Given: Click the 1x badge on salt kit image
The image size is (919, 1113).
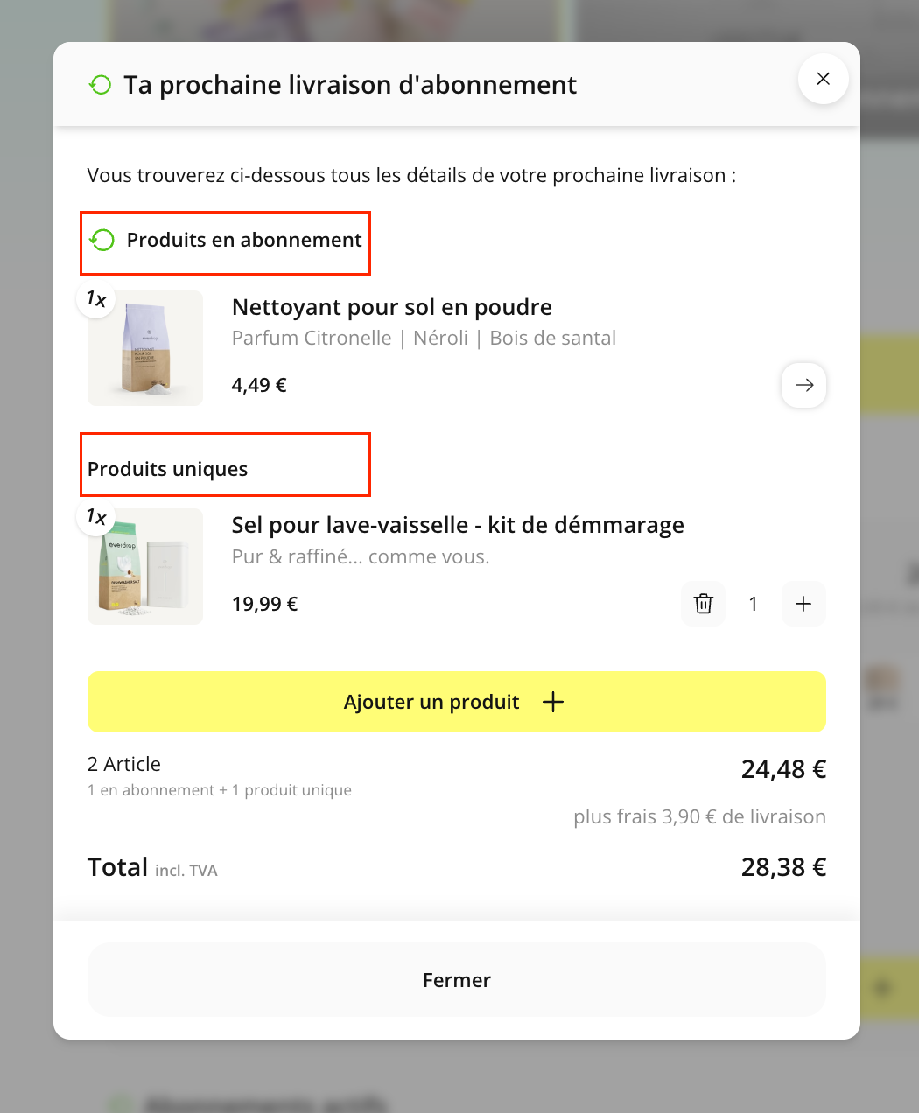Looking at the screenshot, I should (96, 517).
